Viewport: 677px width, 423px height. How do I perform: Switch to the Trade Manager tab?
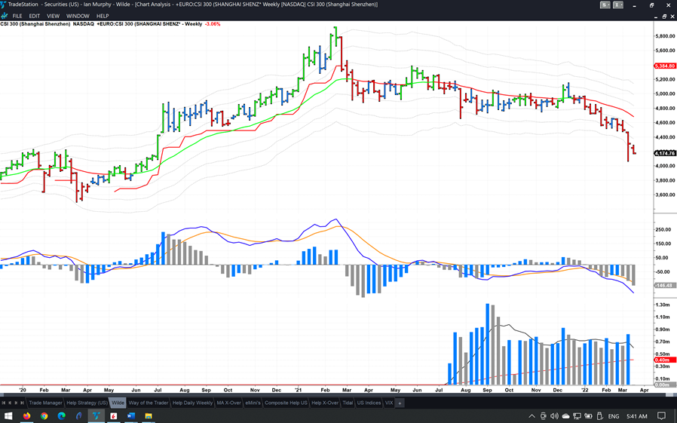point(46,403)
